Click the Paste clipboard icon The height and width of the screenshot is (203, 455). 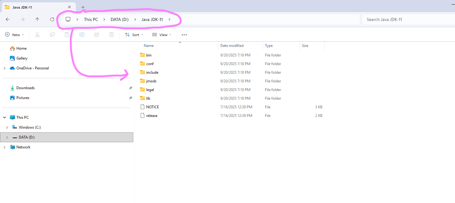tap(67, 35)
